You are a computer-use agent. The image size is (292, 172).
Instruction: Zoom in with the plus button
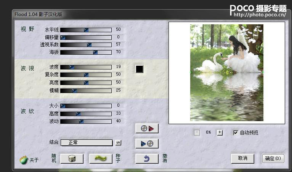click(220, 133)
